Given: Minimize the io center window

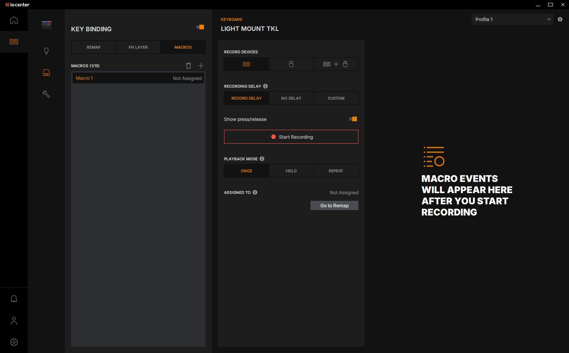Looking at the screenshot, I should coord(539,5).
